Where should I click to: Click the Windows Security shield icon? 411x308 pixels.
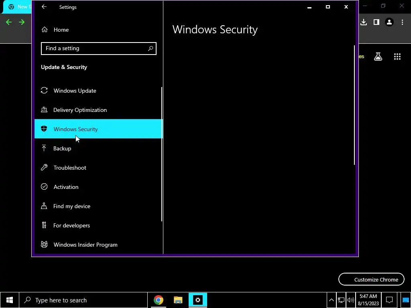tap(44, 129)
